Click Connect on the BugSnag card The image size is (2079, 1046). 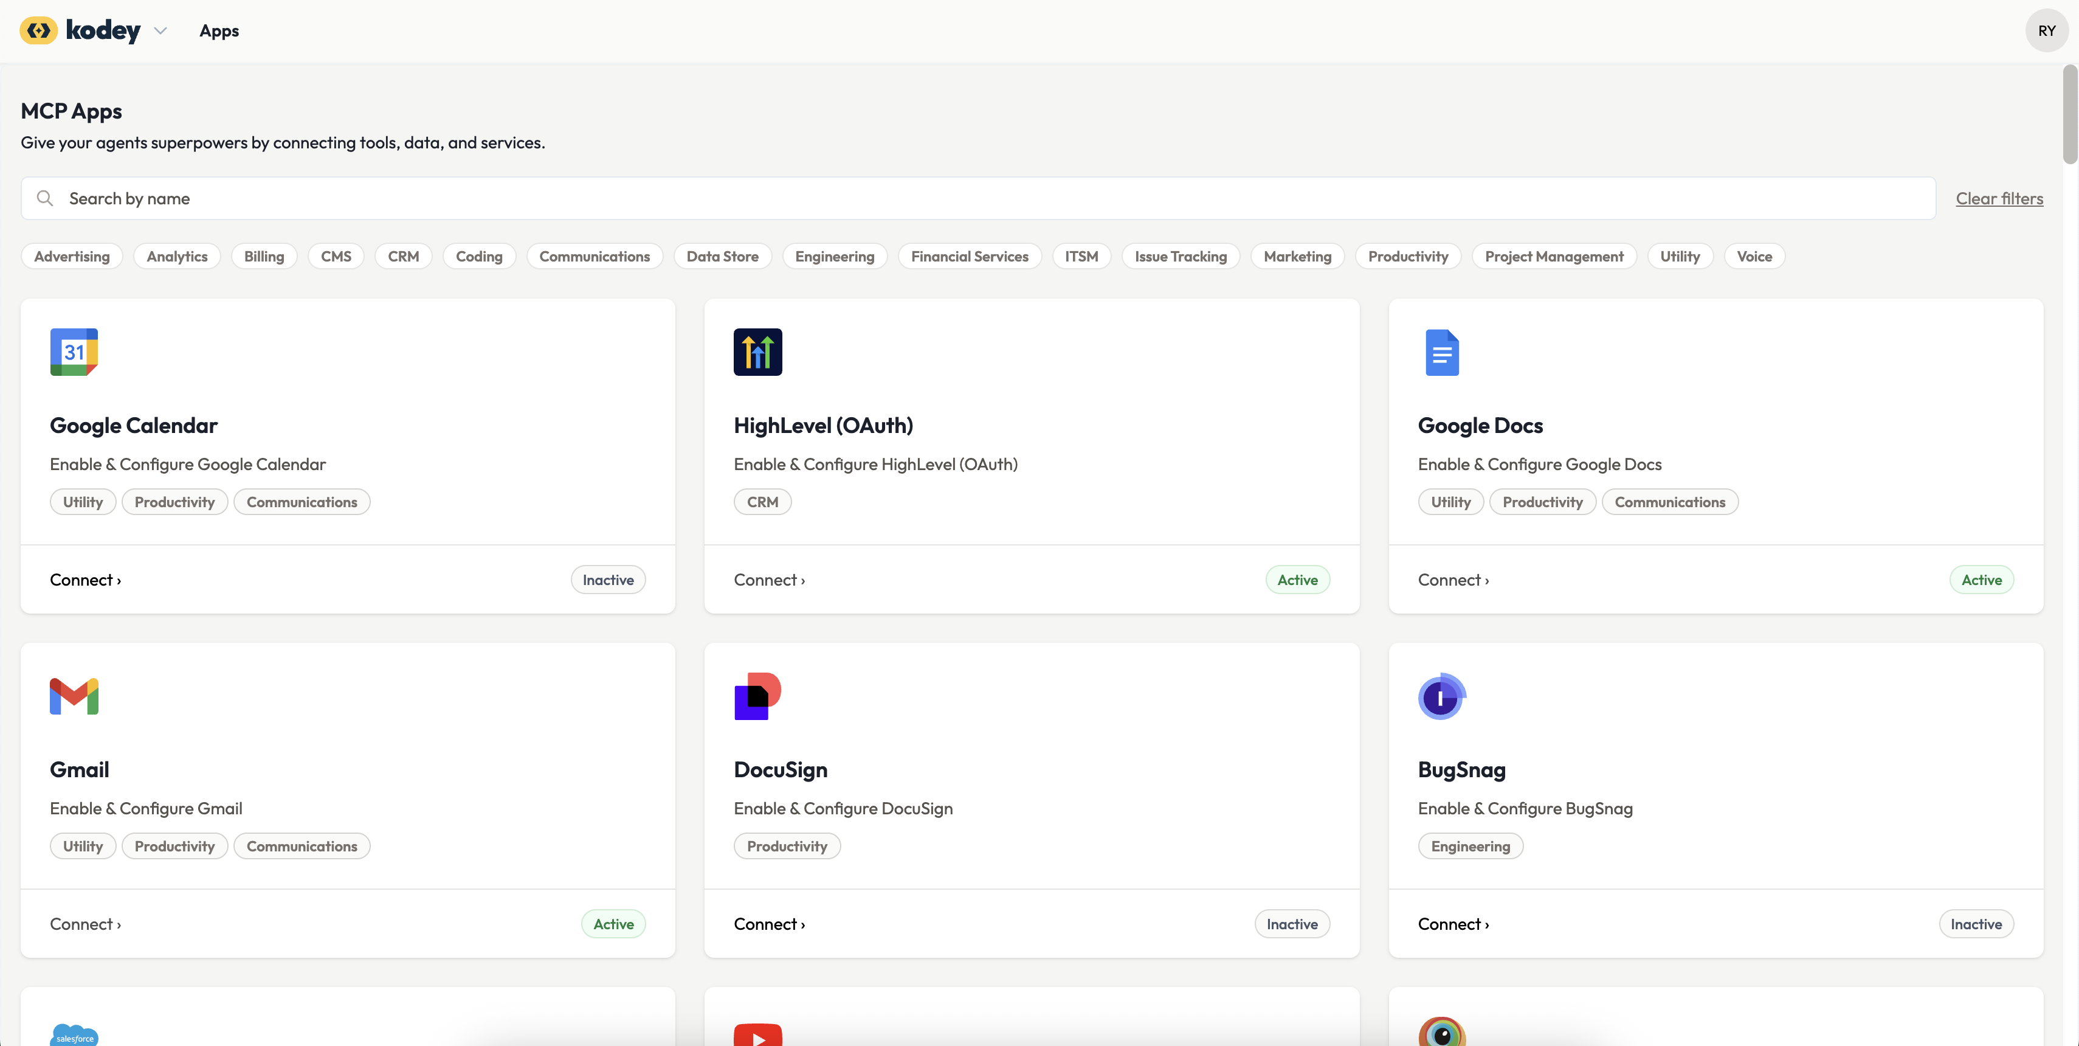point(1453,924)
